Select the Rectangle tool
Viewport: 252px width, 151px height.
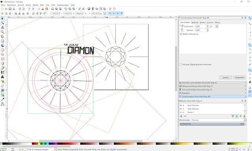2,41
